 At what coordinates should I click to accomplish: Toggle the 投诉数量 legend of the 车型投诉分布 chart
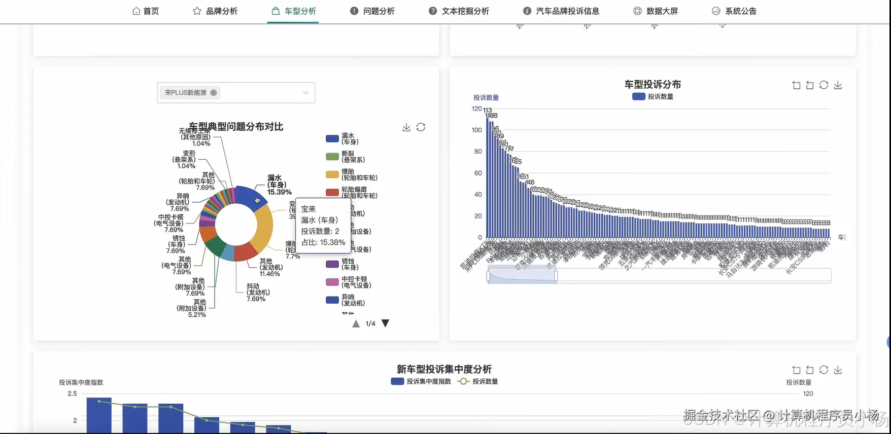(x=653, y=96)
